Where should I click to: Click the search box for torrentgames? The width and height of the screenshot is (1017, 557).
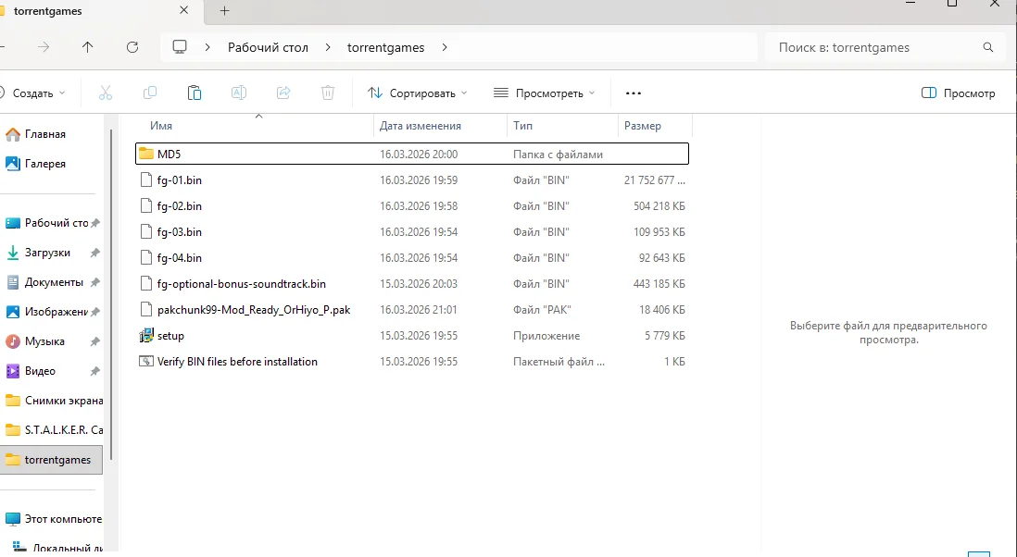tap(875, 47)
